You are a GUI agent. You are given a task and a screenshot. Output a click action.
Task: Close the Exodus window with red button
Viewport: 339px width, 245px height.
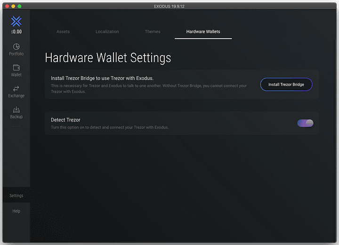tap(7, 6)
